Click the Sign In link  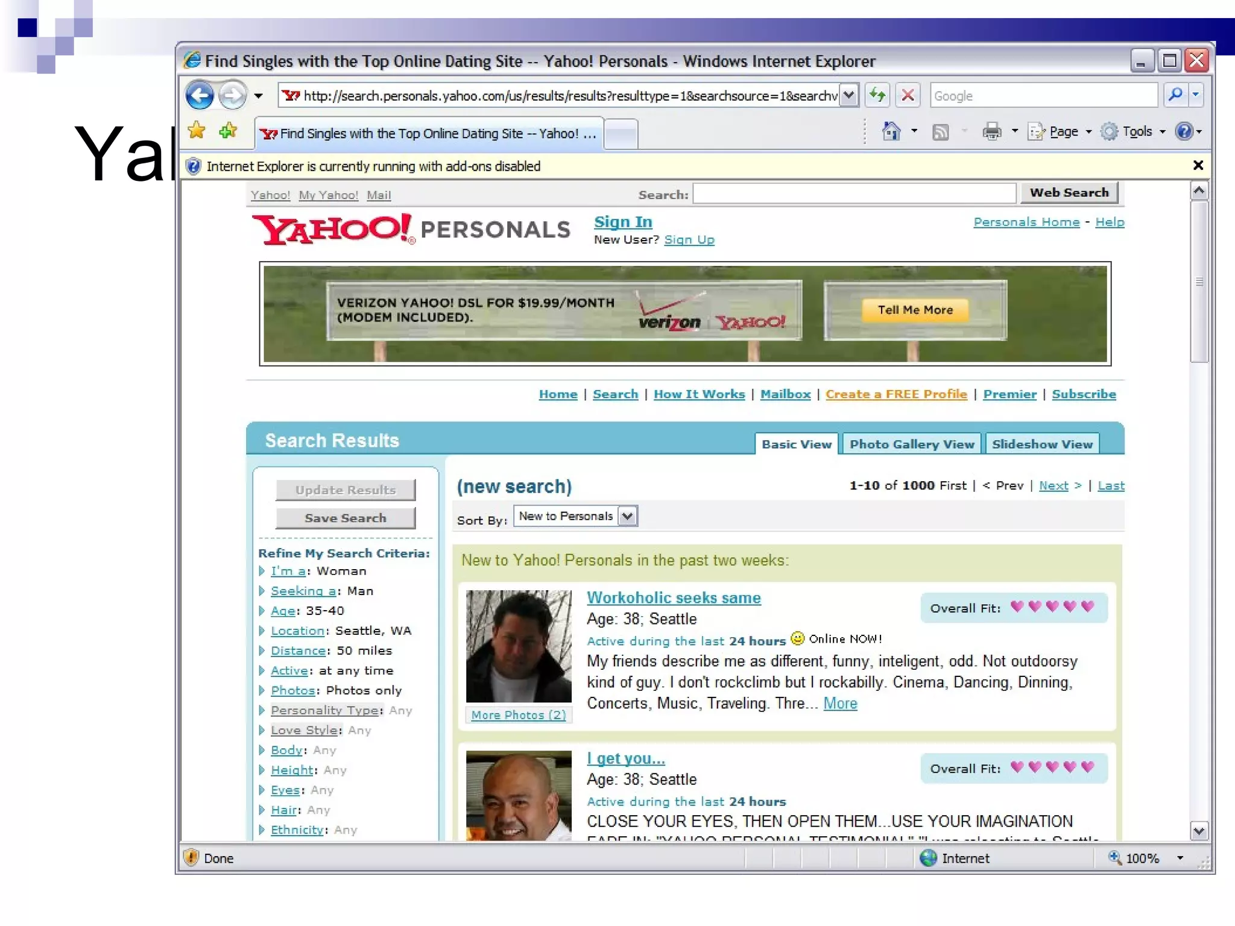[x=623, y=222]
